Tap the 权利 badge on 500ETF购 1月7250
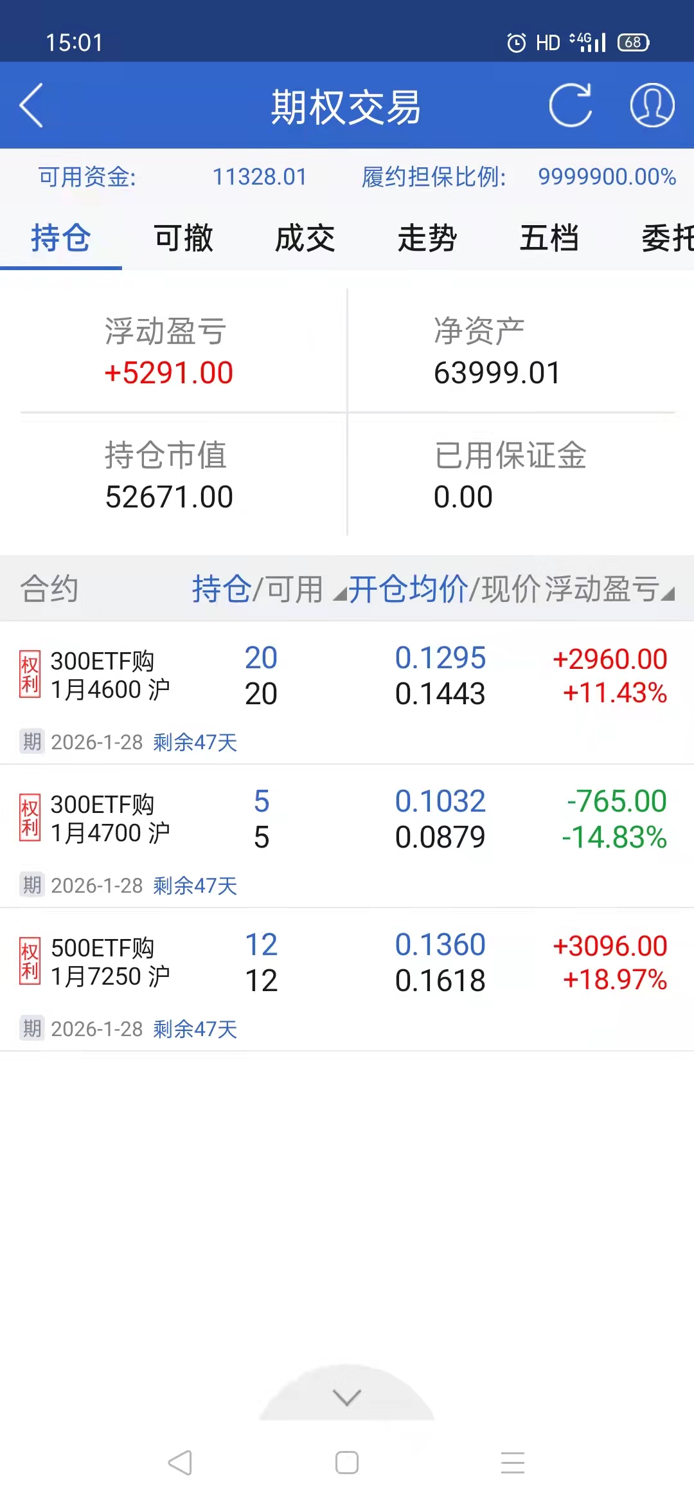 click(x=30, y=961)
